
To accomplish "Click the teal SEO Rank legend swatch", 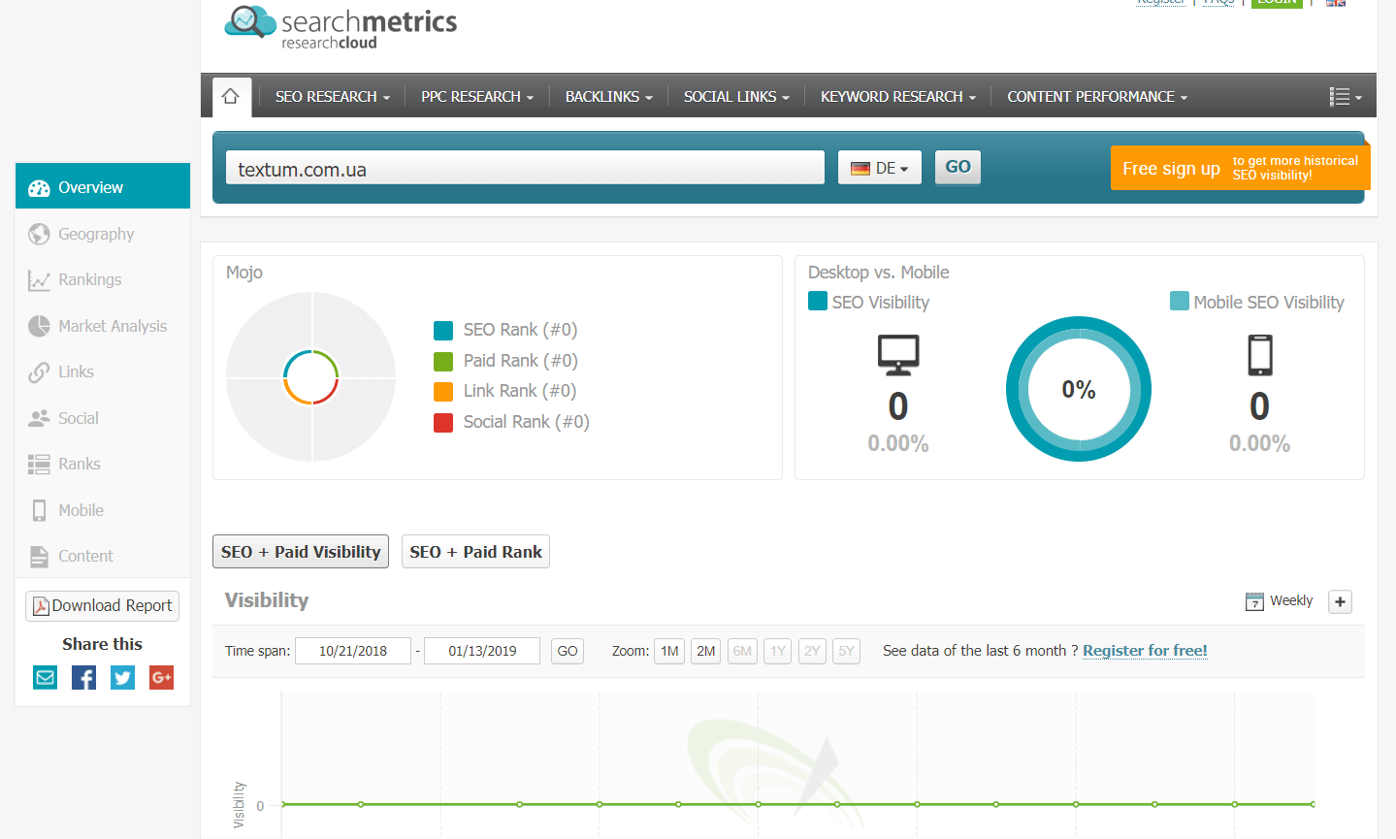I will pyautogui.click(x=443, y=331).
